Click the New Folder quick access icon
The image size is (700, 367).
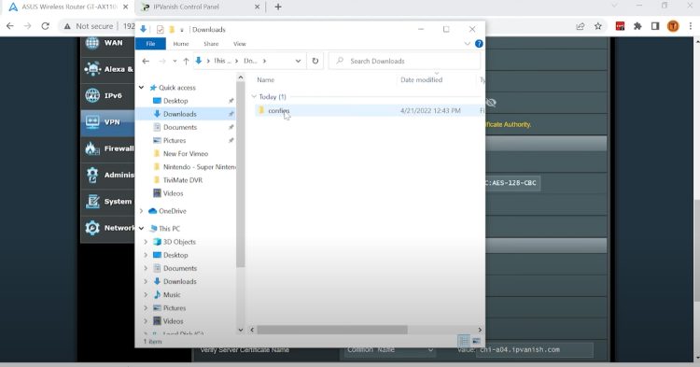[172, 30]
